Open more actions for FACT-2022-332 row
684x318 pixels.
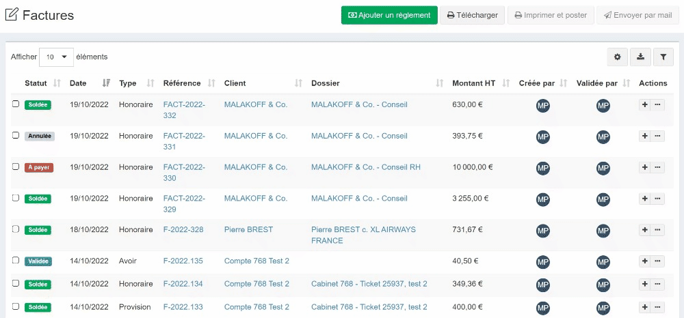[x=657, y=105]
